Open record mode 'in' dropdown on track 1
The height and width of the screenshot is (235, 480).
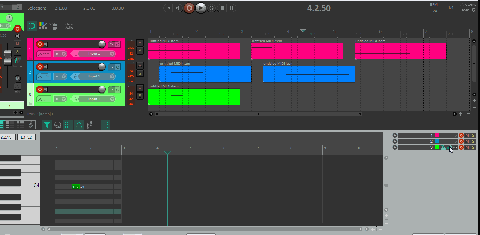61,54
